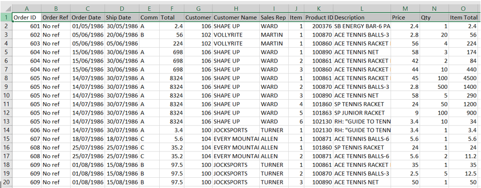This screenshot has width=481, height=188.
Task: Click the 'Sales Rep' heading cell
Action: click(274, 17)
